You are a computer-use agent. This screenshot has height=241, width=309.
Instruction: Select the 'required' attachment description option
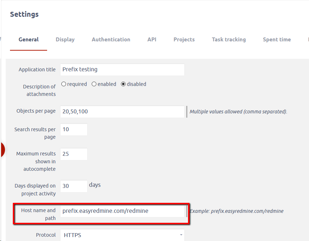tap(64, 84)
